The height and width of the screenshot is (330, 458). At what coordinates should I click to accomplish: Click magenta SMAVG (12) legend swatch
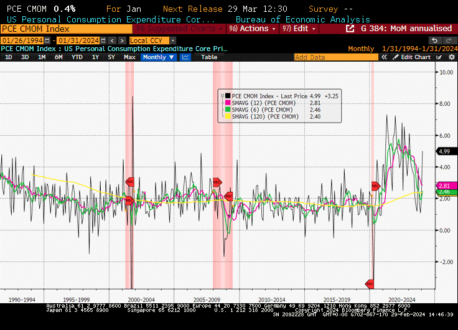click(x=228, y=103)
